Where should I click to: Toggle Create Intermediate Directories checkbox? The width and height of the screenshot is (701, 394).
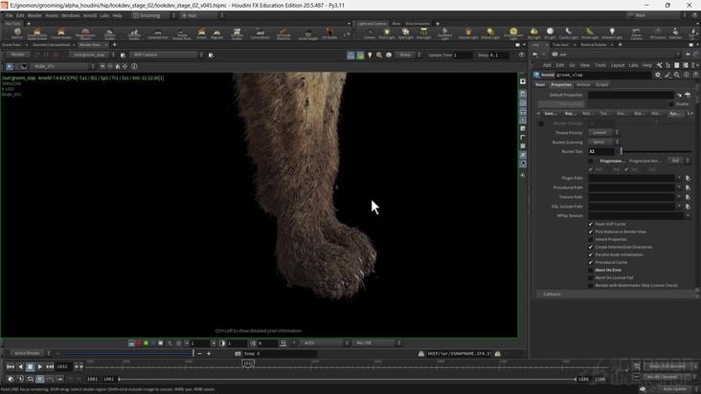[x=591, y=247]
